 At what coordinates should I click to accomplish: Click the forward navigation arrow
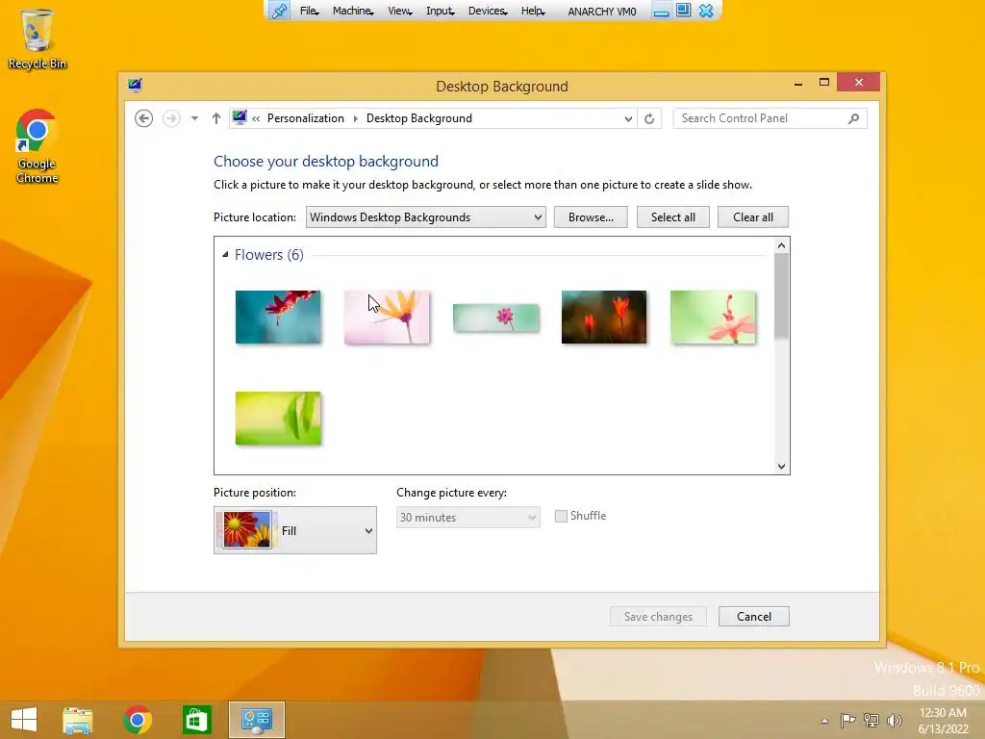(171, 118)
